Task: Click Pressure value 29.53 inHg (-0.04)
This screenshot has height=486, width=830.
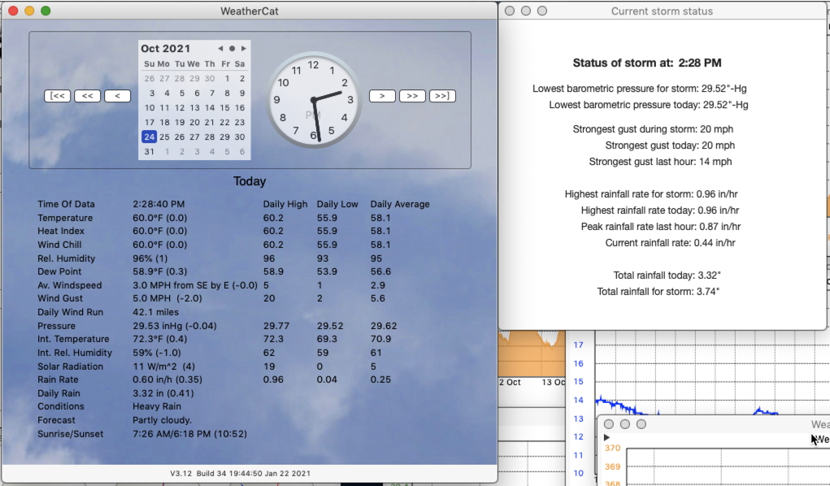Action: (175, 326)
